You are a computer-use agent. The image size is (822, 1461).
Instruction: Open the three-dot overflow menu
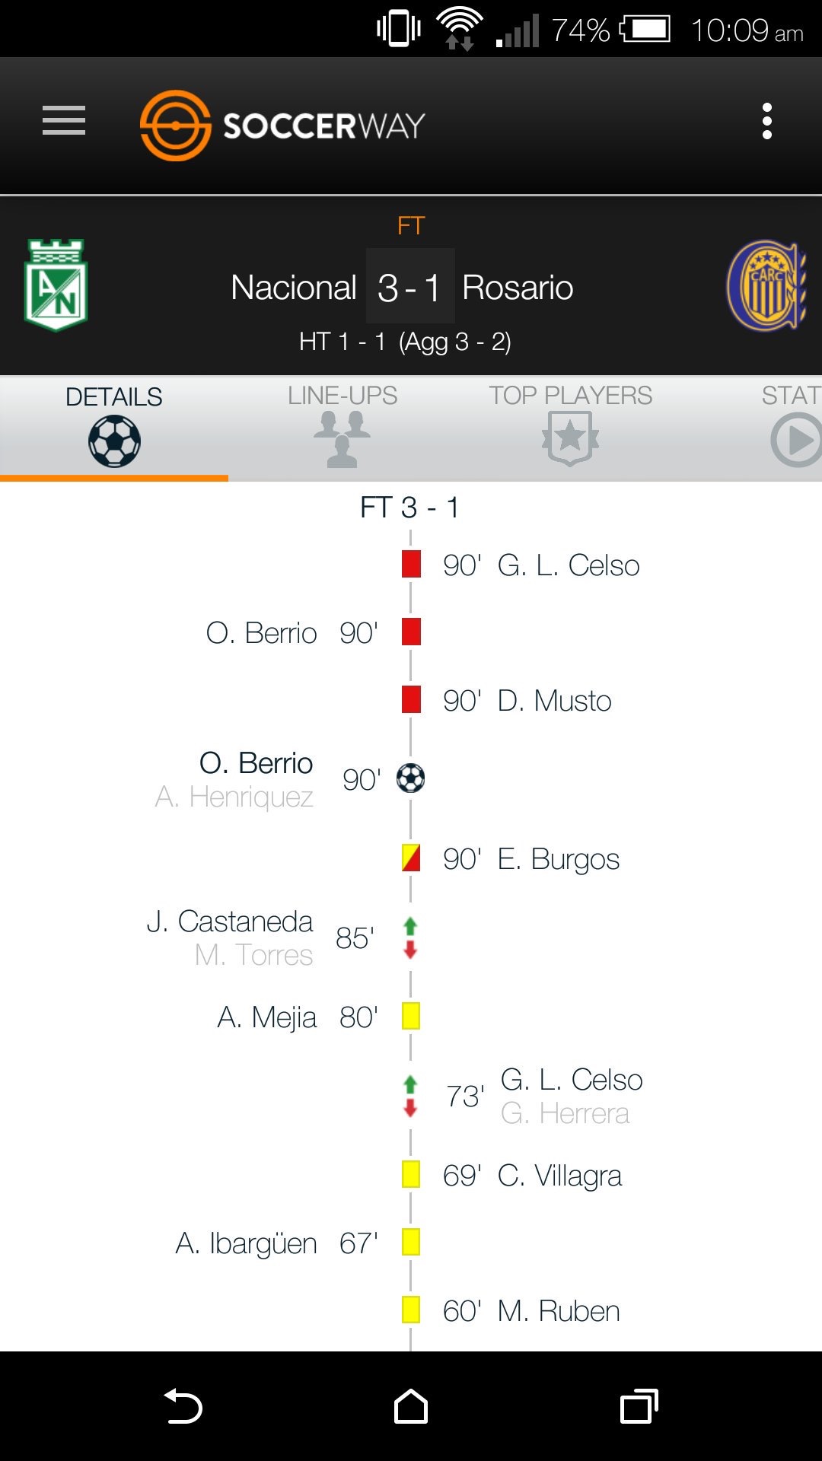click(x=766, y=121)
